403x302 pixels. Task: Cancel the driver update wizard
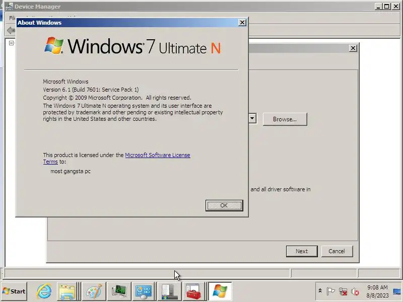pos(337,251)
